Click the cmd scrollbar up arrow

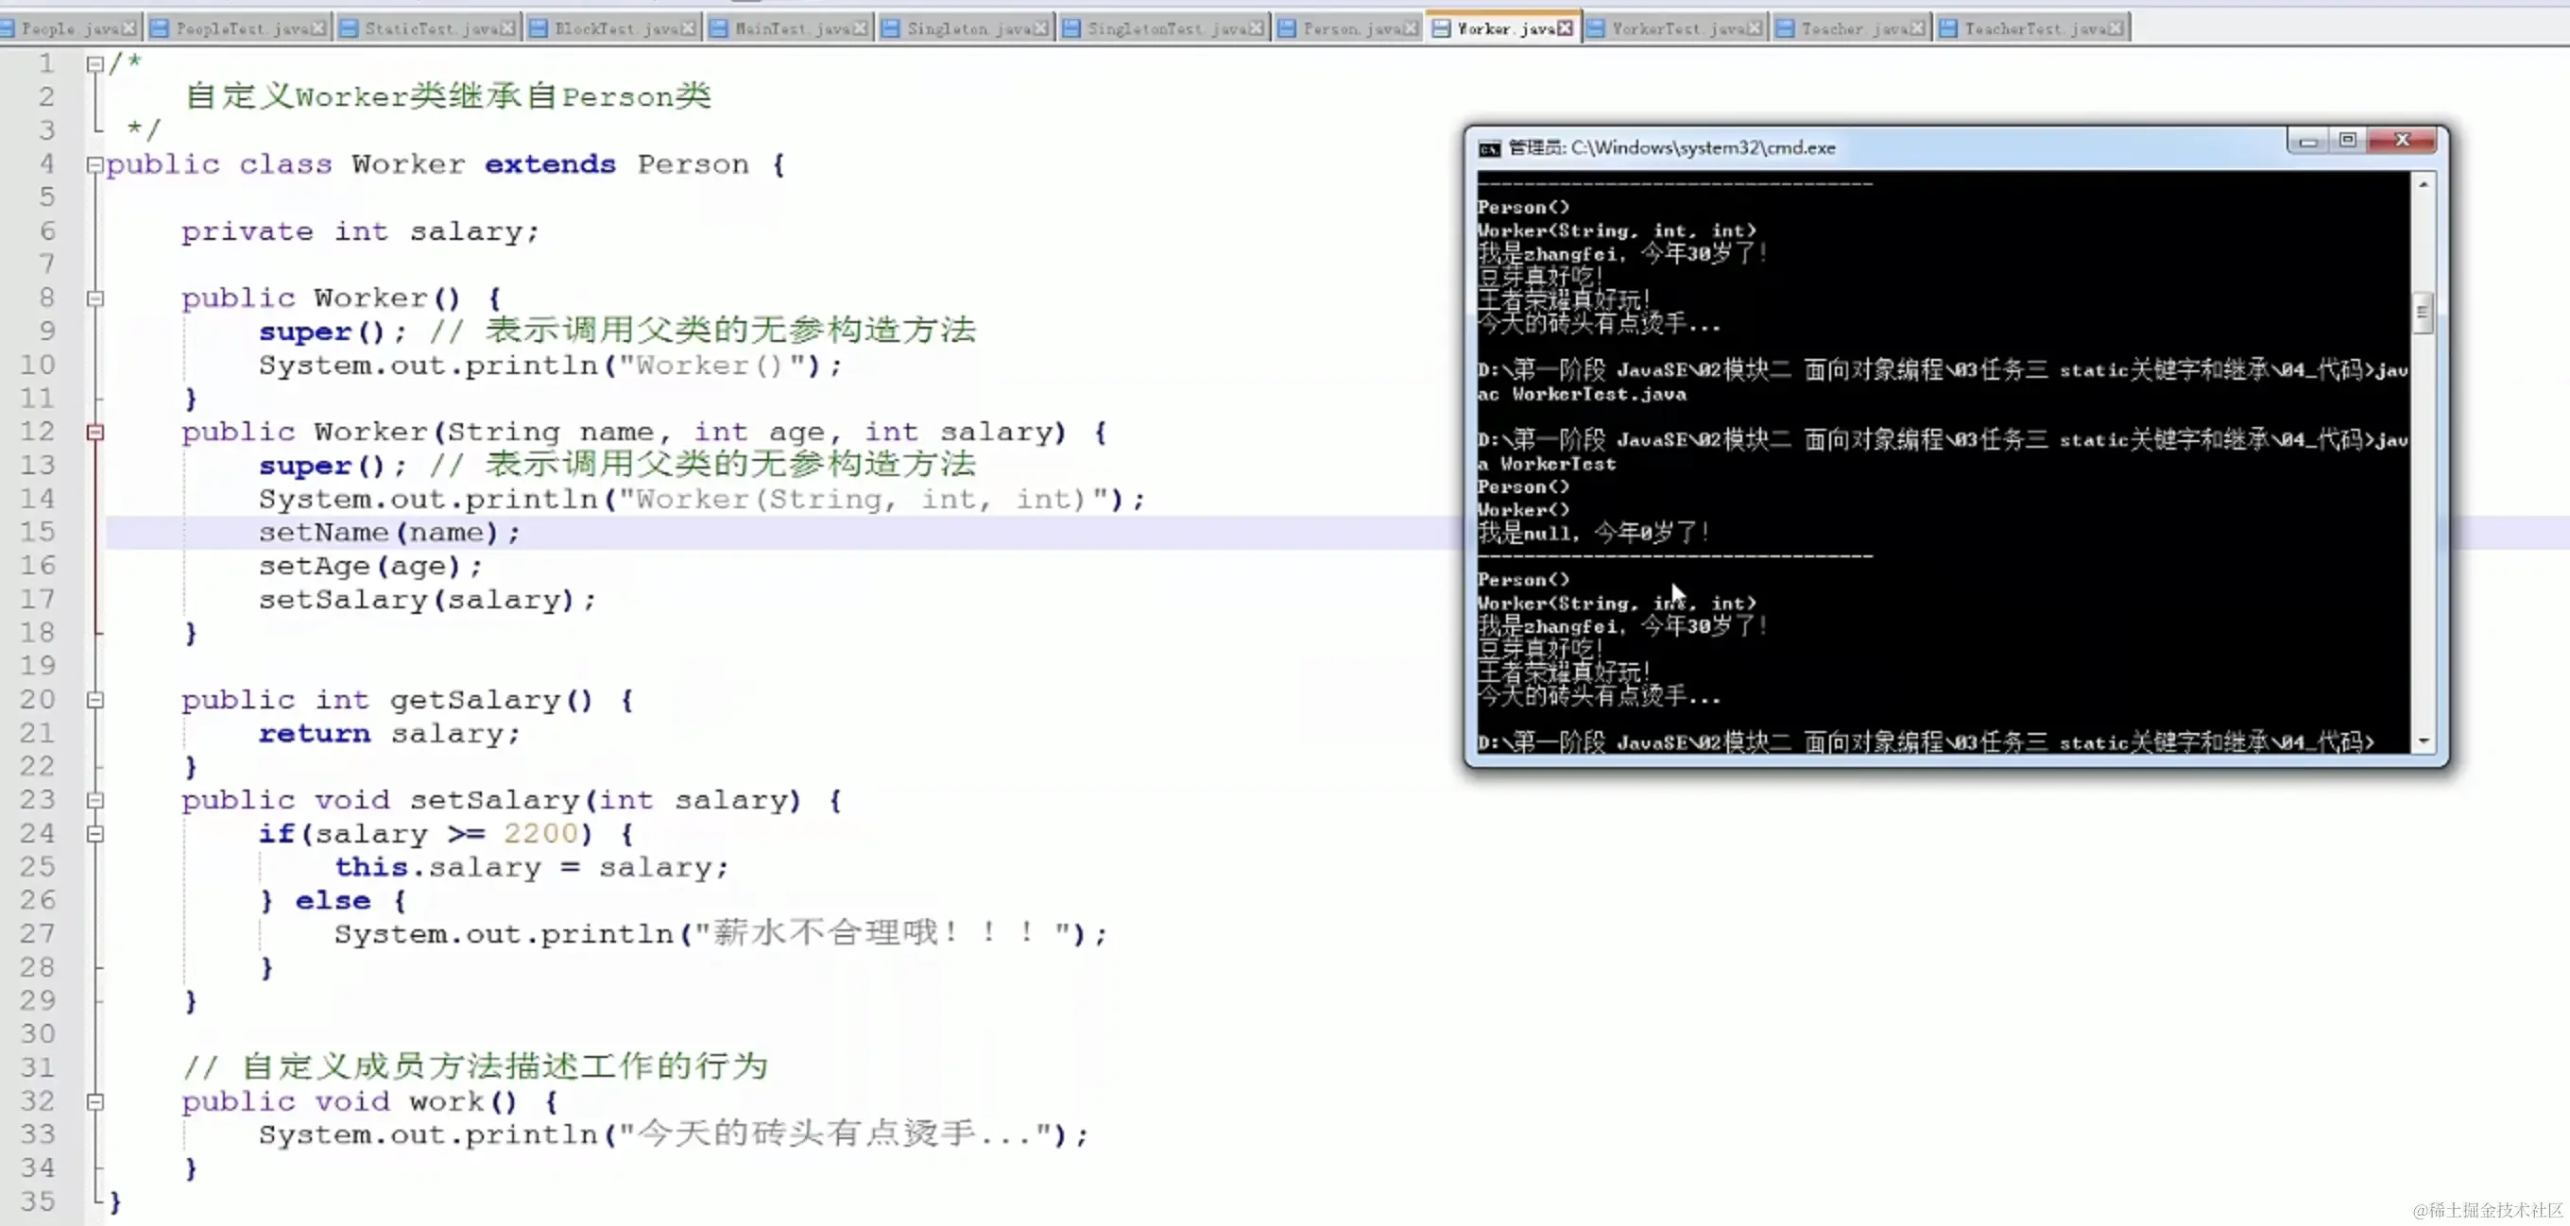[x=2423, y=184]
